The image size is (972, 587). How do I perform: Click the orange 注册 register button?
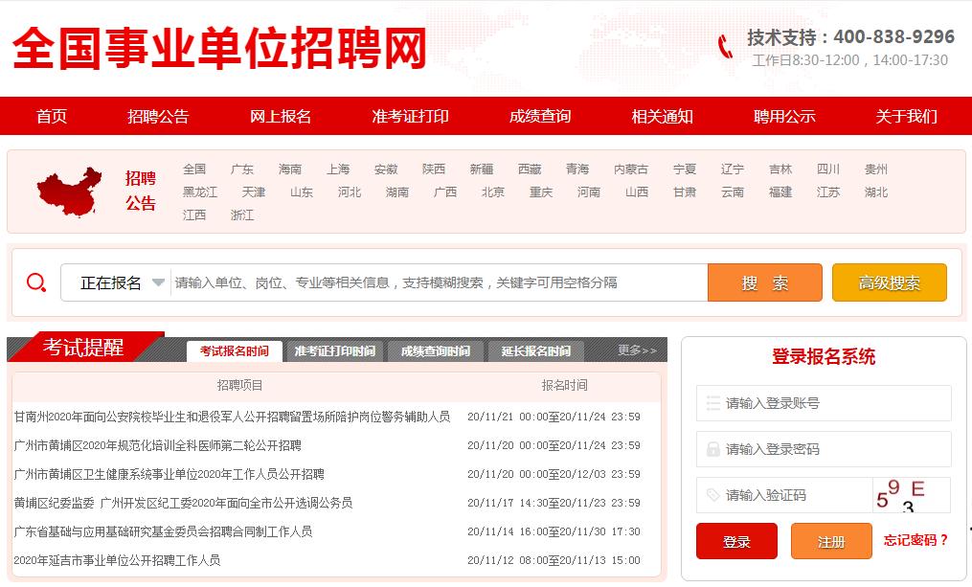[830, 540]
